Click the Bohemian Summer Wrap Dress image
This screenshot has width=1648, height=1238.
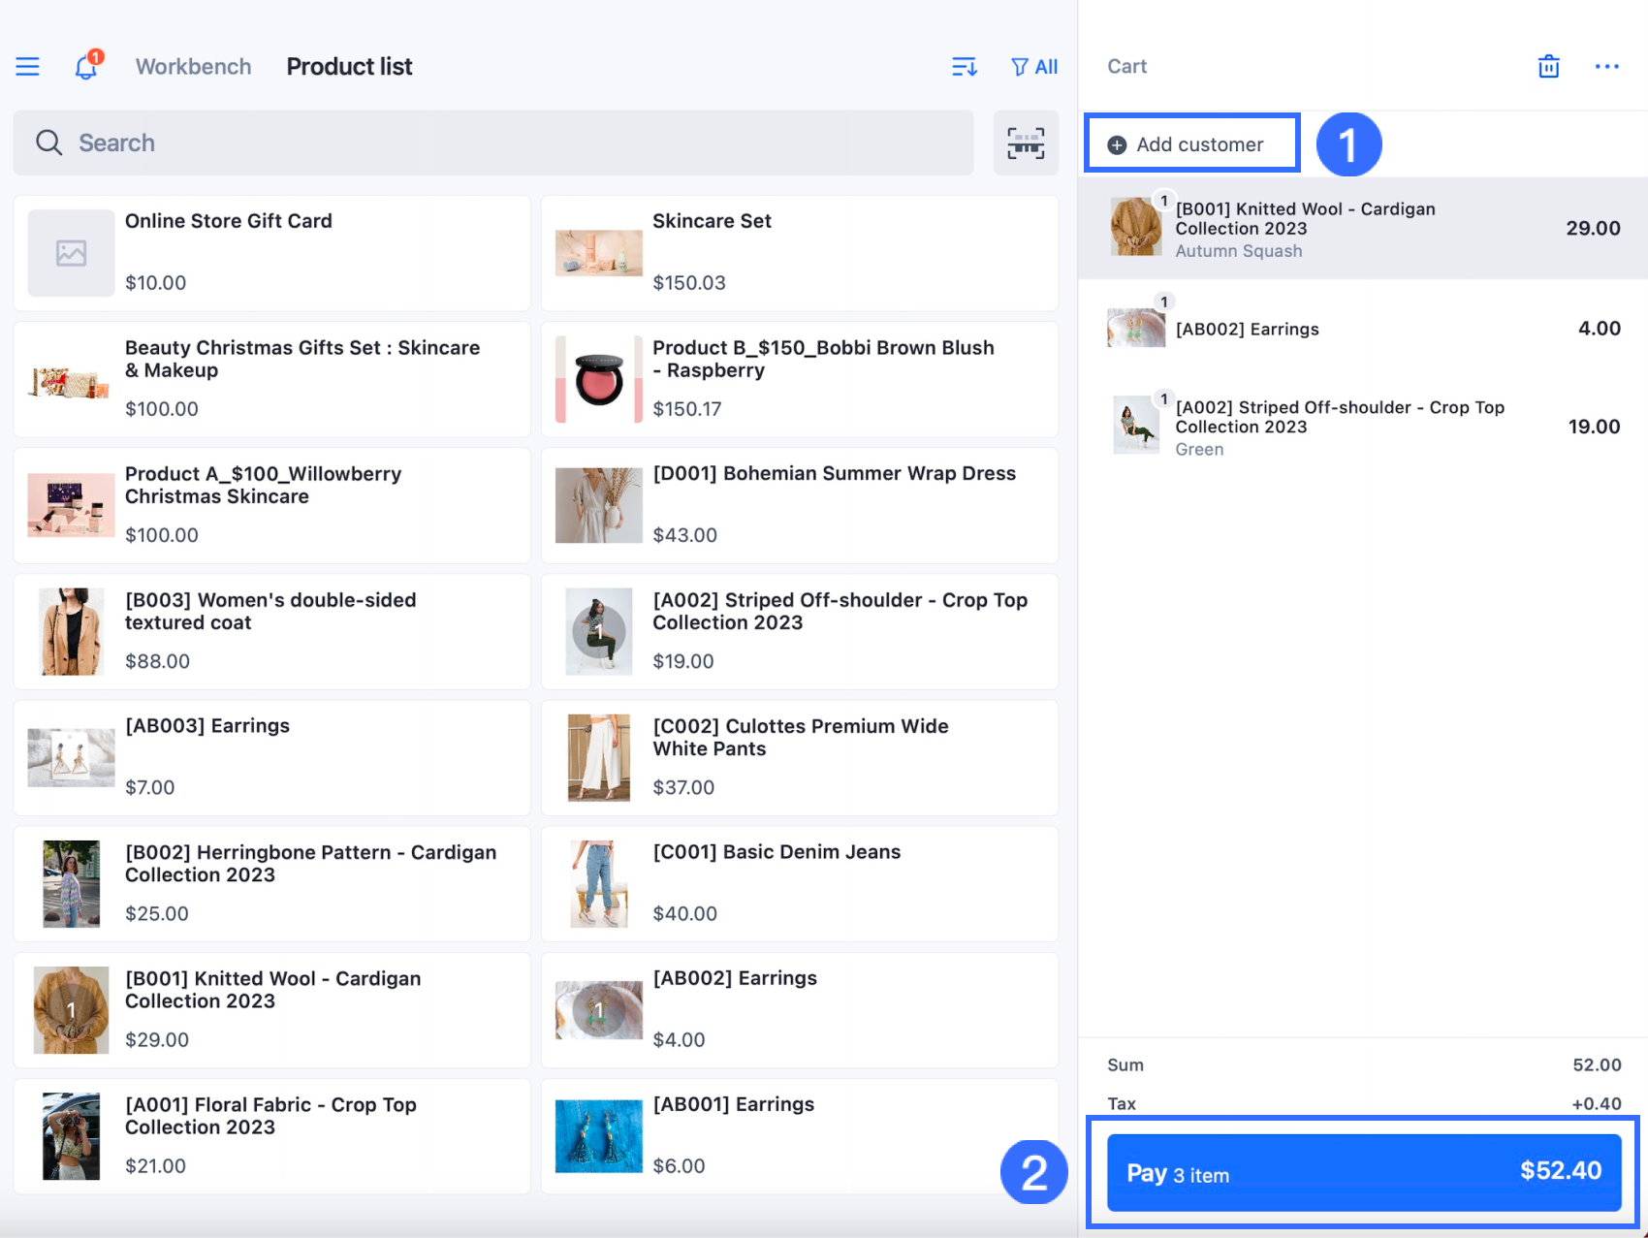click(x=599, y=505)
